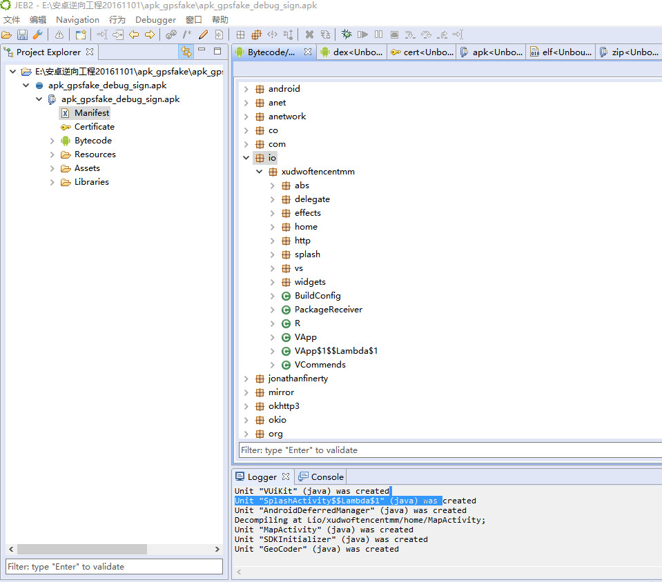The image size is (662, 582).
Task: Click the yellow back arrow icon
Action: 134,34
